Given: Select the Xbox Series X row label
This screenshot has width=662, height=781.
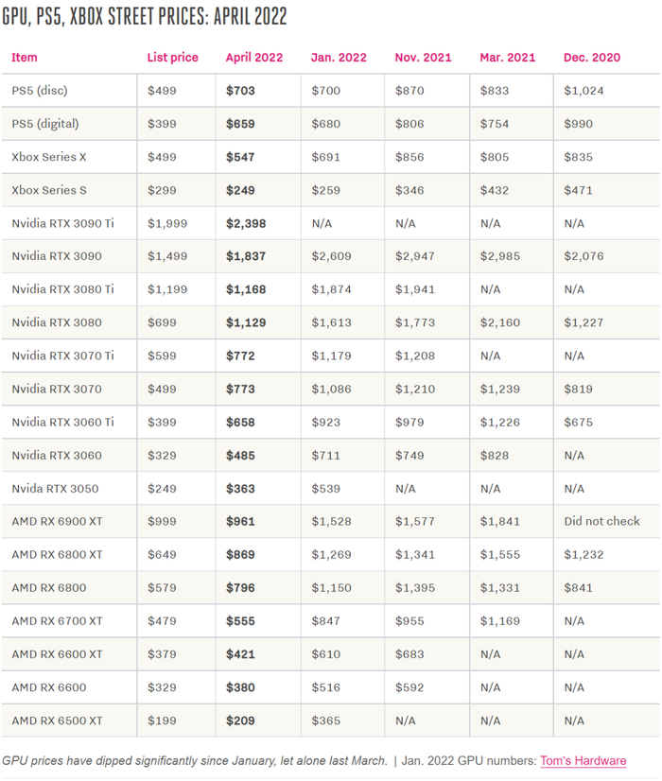Looking at the screenshot, I should [49, 157].
